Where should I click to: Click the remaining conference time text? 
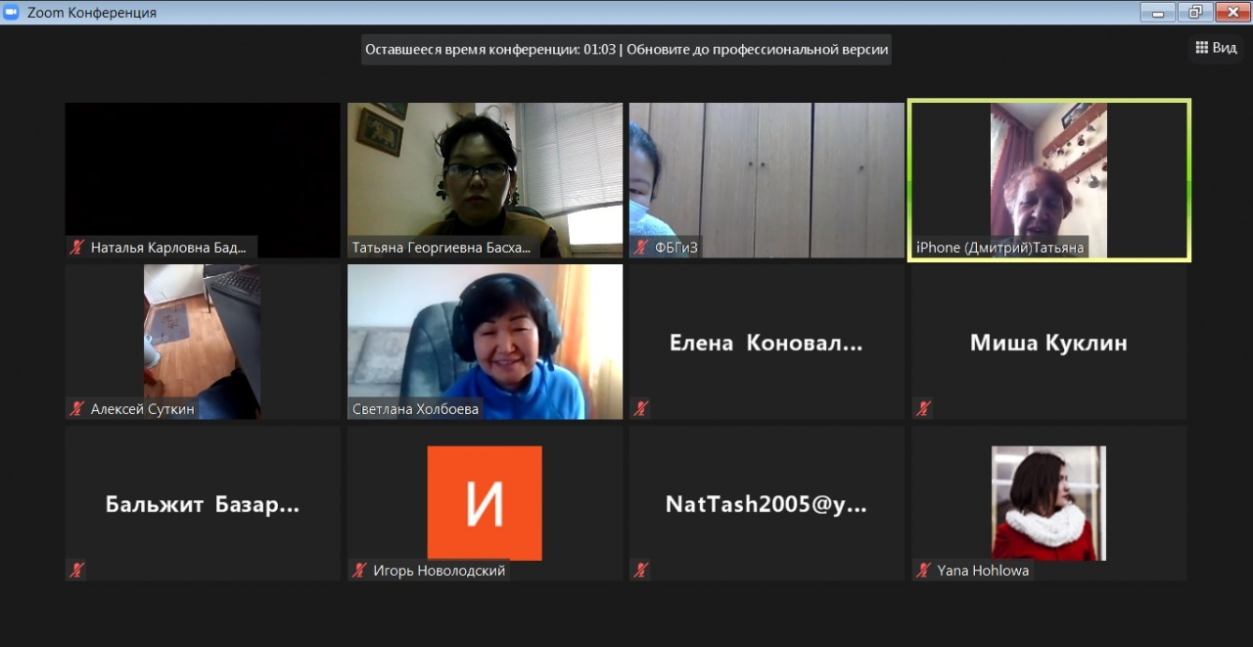coord(489,50)
